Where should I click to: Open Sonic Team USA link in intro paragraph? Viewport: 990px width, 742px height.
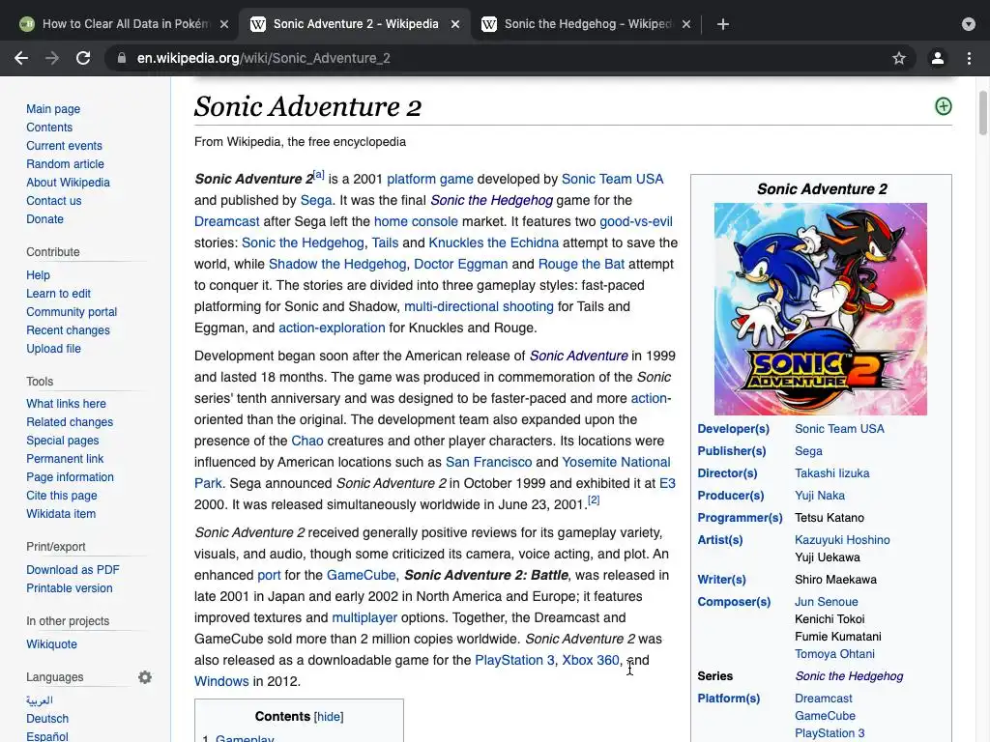click(612, 179)
